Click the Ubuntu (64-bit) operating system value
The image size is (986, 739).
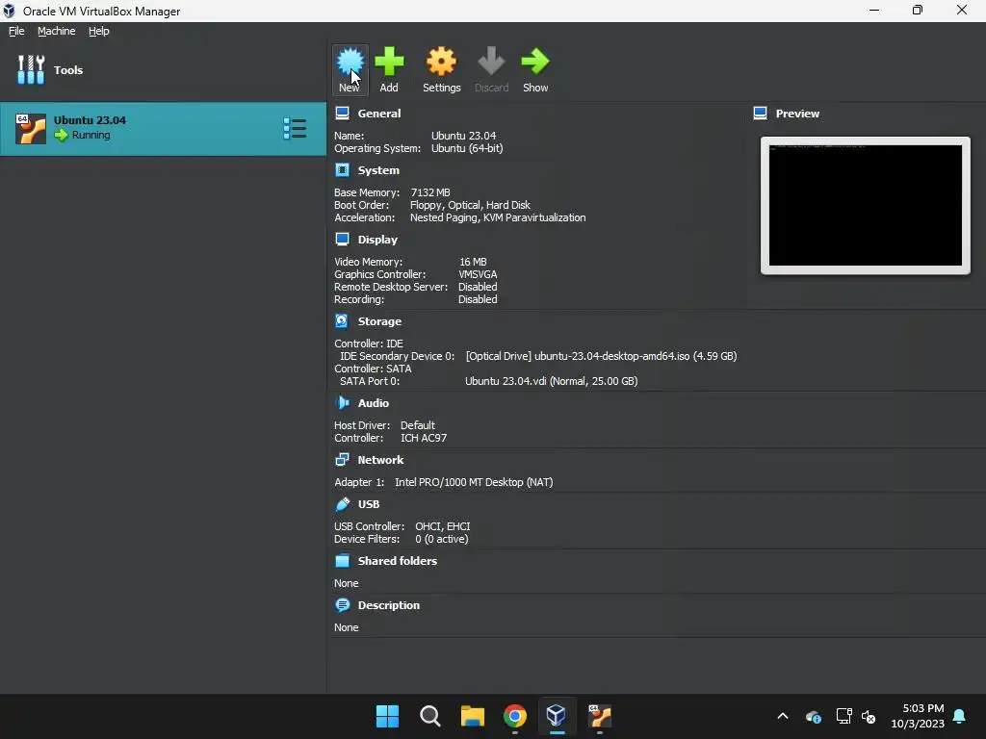point(467,148)
